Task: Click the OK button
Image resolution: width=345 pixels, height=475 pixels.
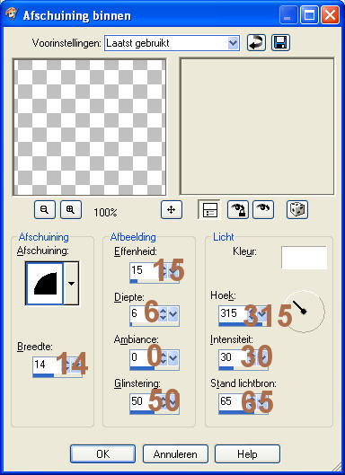Action: 102,453
